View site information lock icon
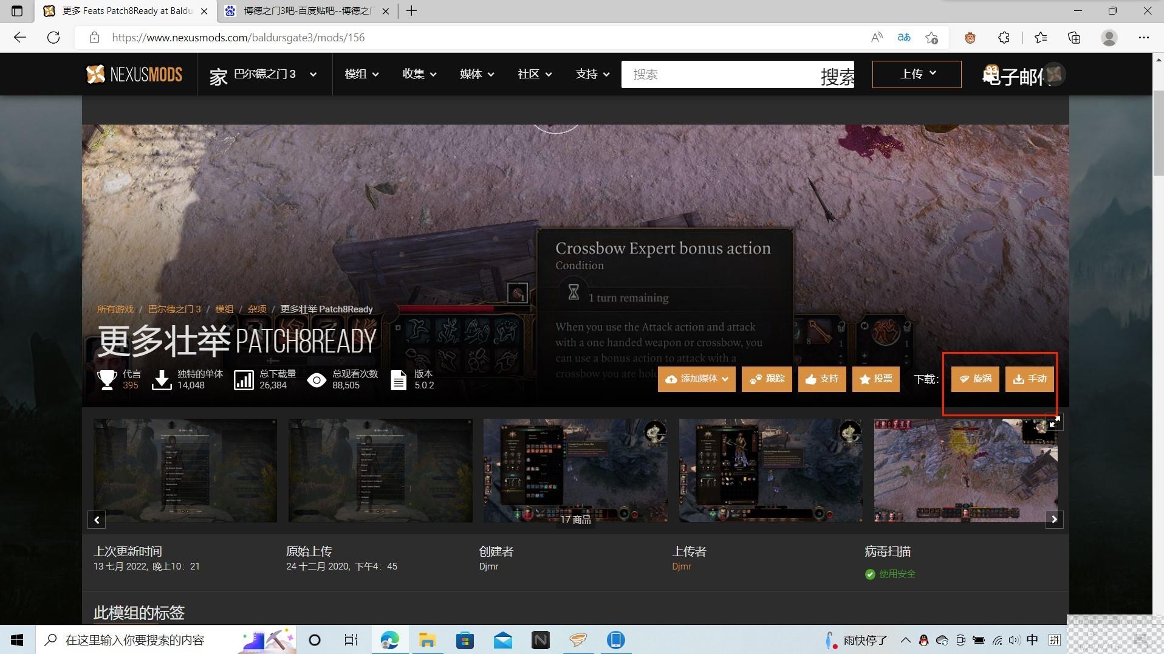Viewport: 1164px width, 654px height. tap(94, 38)
